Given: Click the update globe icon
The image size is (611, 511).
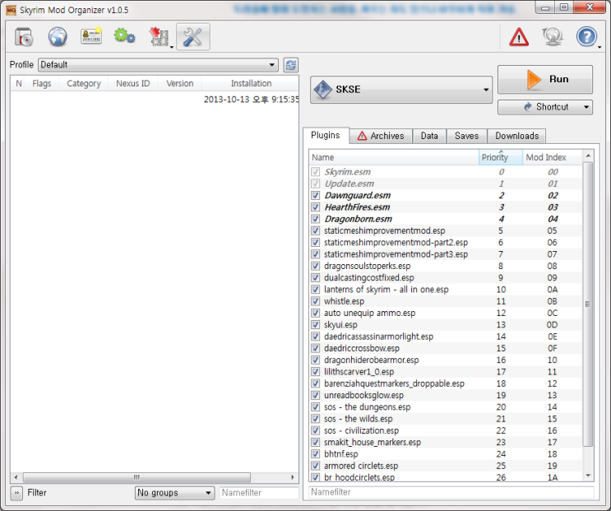Looking at the screenshot, I should click(553, 37).
